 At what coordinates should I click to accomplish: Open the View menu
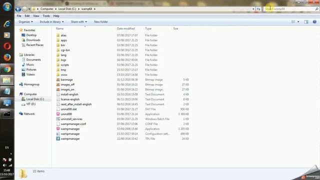[36, 16]
